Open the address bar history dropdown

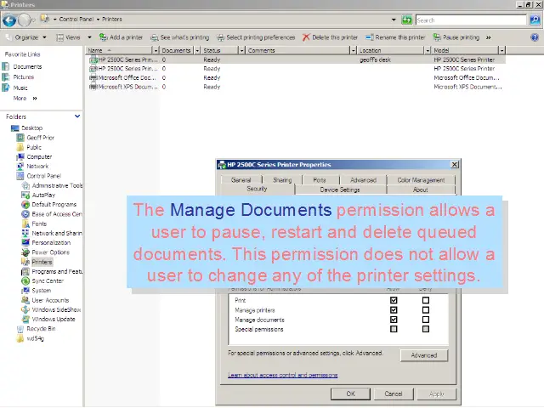click(394, 20)
